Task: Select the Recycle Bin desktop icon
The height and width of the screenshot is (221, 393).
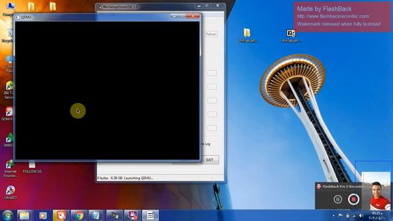Action: click(x=9, y=35)
